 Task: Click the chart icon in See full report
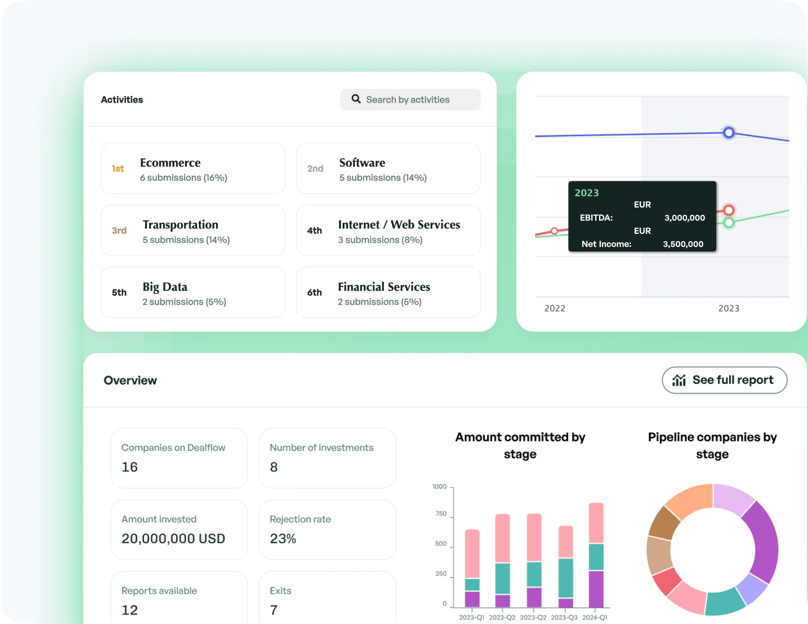click(x=679, y=380)
